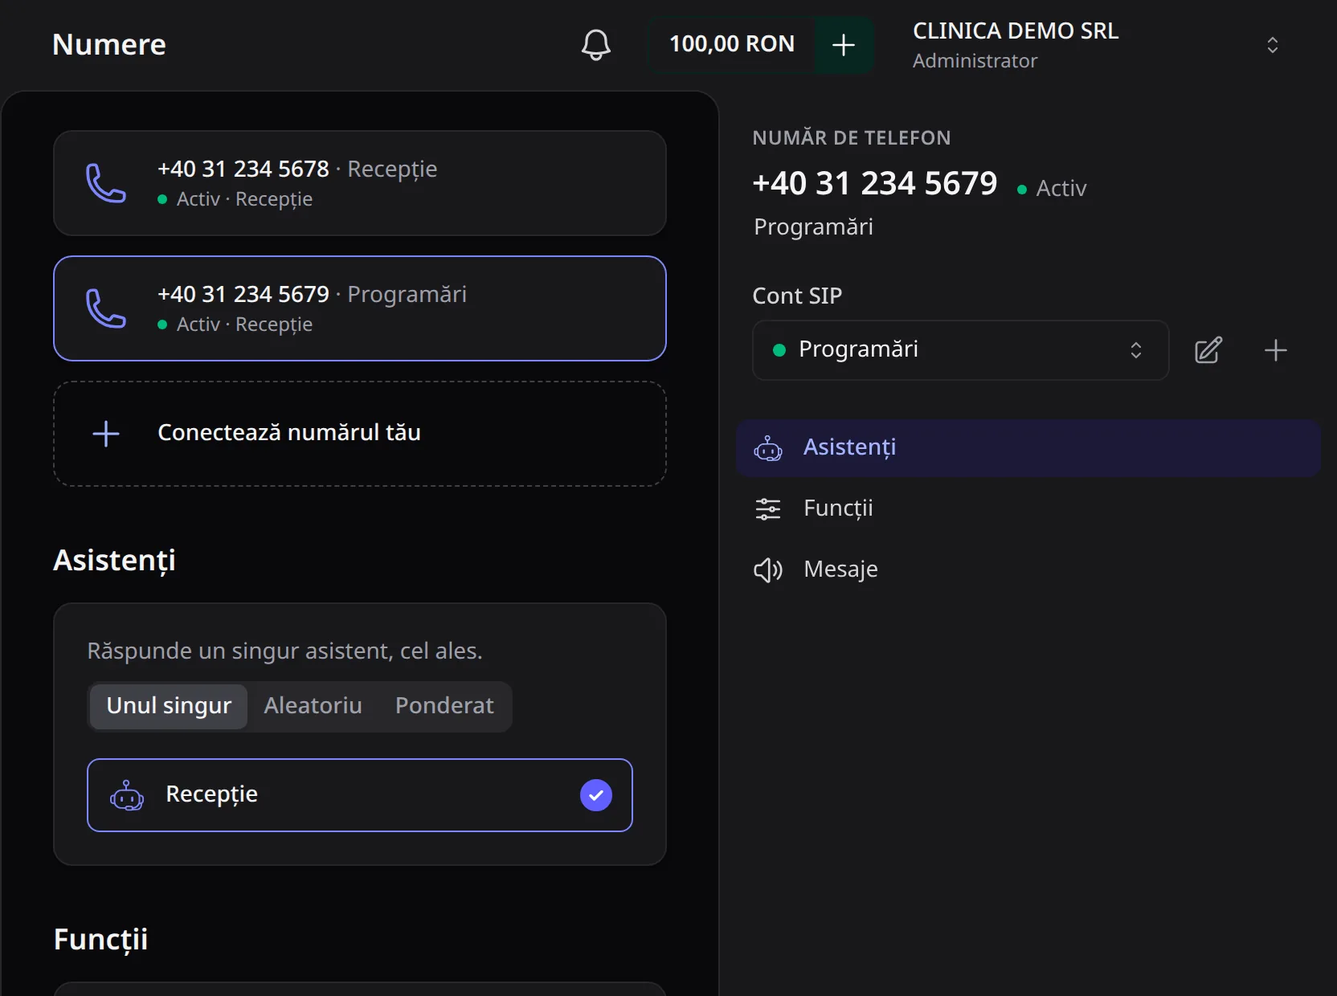The height and width of the screenshot is (996, 1337).
Task: Click the Administrator role label
Action: [x=975, y=61]
